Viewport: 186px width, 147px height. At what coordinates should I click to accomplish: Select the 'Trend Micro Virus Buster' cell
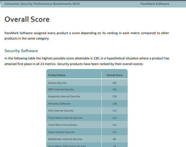63,125
